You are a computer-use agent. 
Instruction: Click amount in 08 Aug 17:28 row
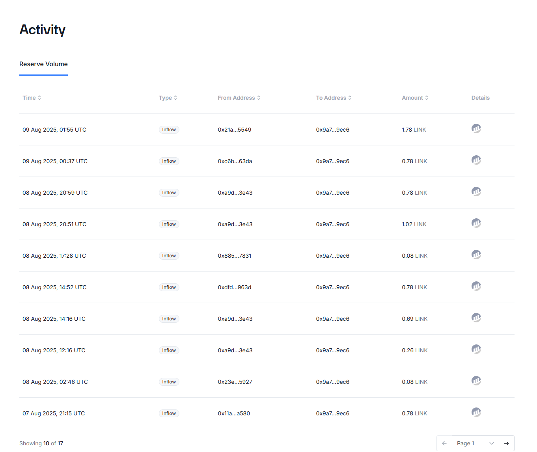coord(415,256)
